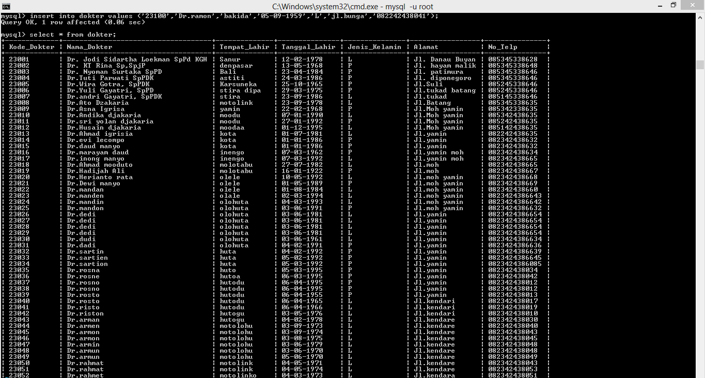This screenshot has width=705, height=378.
Task: Click birth date 12-02-1978
Action: point(302,59)
